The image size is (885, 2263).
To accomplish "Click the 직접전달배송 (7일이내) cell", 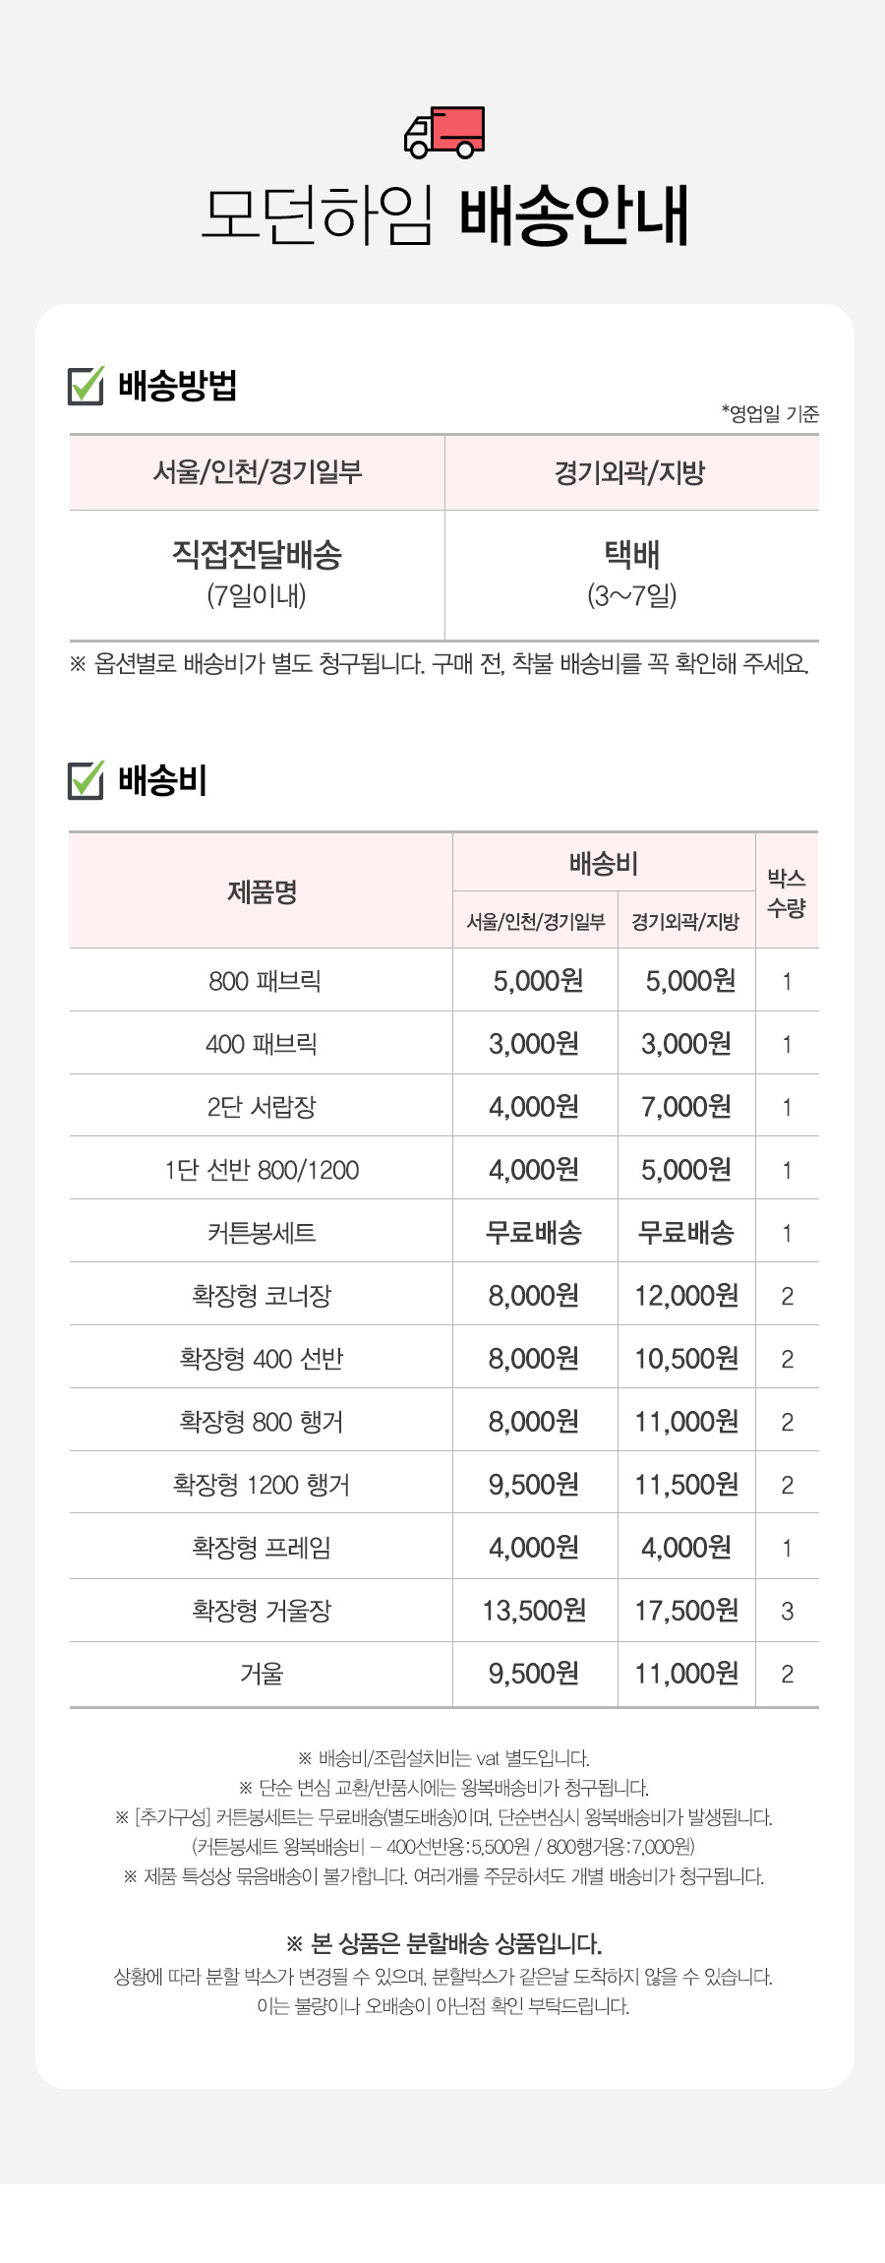I will click(x=258, y=575).
